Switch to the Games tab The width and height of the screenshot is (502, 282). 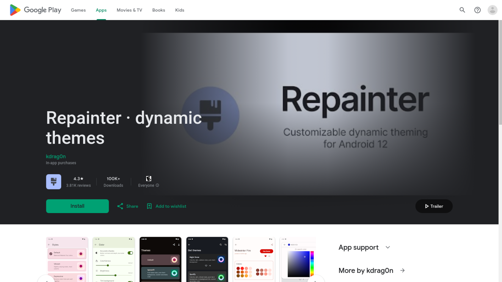pyautogui.click(x=78, y=10)
